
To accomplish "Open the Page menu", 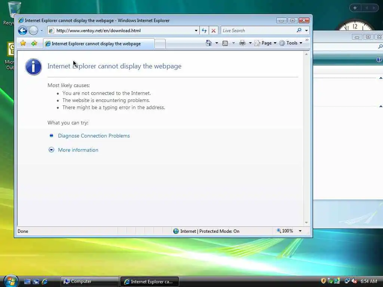I will [265, 43].
